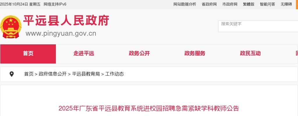298x116 pixels.
Task: Click 政府信息公开 in the breadcrumb
Action: coord(53,74)
